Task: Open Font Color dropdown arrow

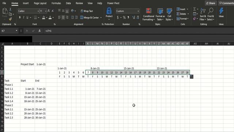Action: (x=53, y=18)
